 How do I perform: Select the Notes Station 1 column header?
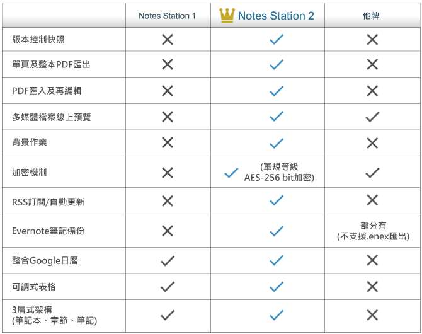point(168,16)
